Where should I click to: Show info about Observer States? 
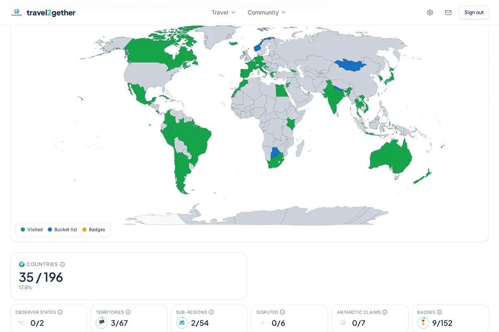click(60, 312)
